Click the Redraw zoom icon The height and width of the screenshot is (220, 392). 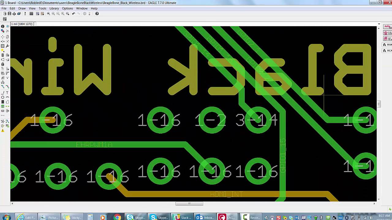coord(63,14)
